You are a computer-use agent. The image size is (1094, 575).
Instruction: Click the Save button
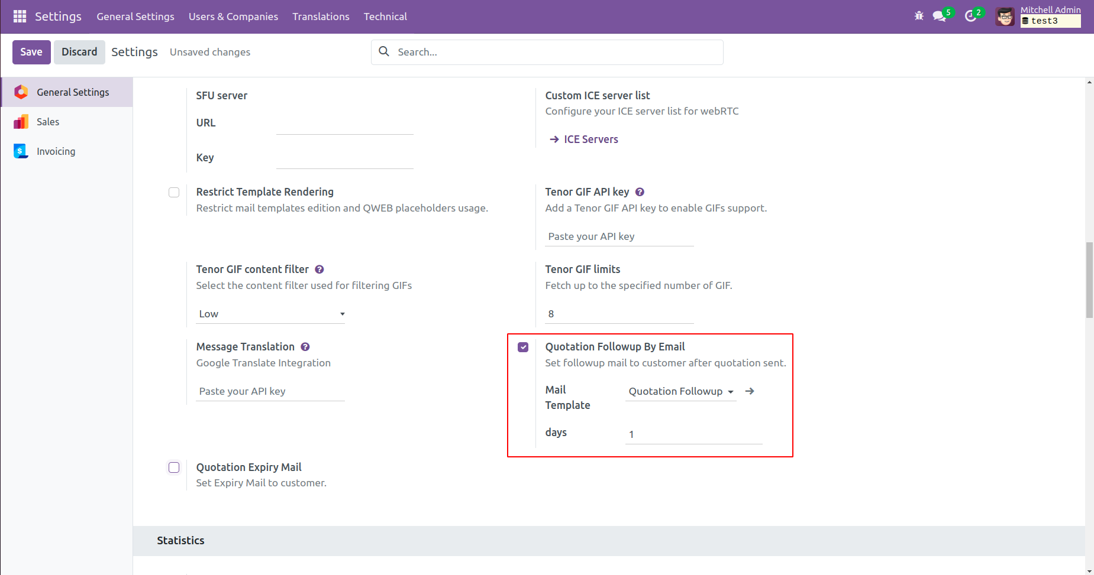pos(31,52)
